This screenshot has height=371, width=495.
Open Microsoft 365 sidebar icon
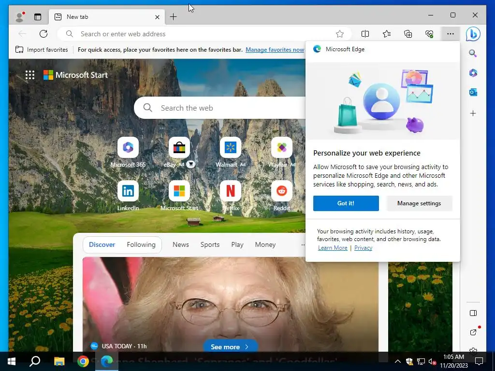(473, 73)
